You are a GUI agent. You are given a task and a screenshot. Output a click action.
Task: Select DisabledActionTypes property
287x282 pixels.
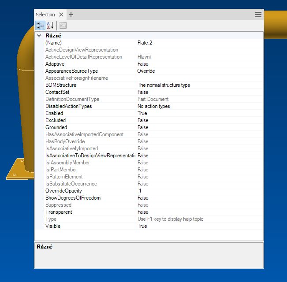(x=69, y=106)
